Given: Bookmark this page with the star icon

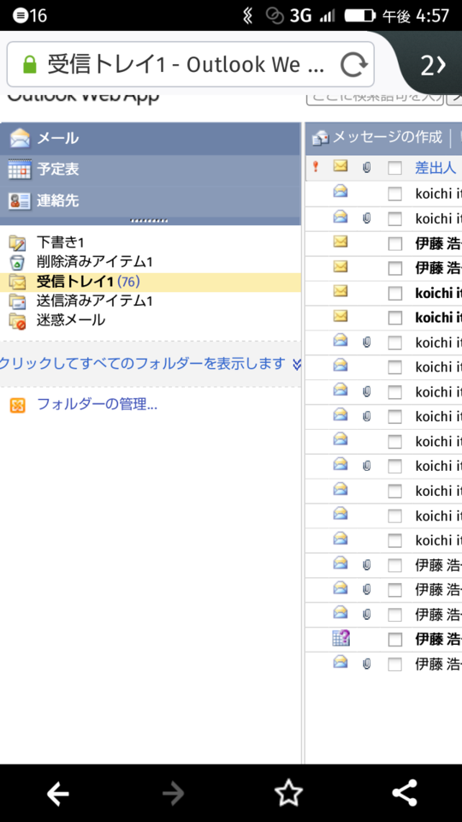Looking at the screenshot, I should point(288,793).
